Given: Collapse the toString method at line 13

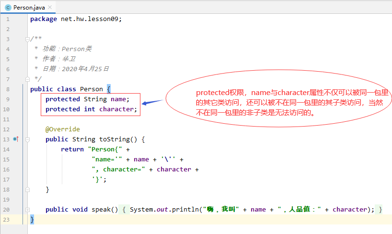Looking at the screenshot, I should (x=27, y=139).
